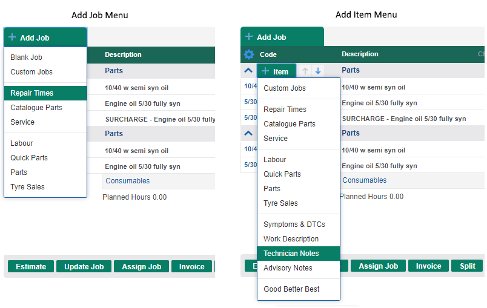
Task: Collapse the second Parts group chevron
Action: click(x=248, y=133)
